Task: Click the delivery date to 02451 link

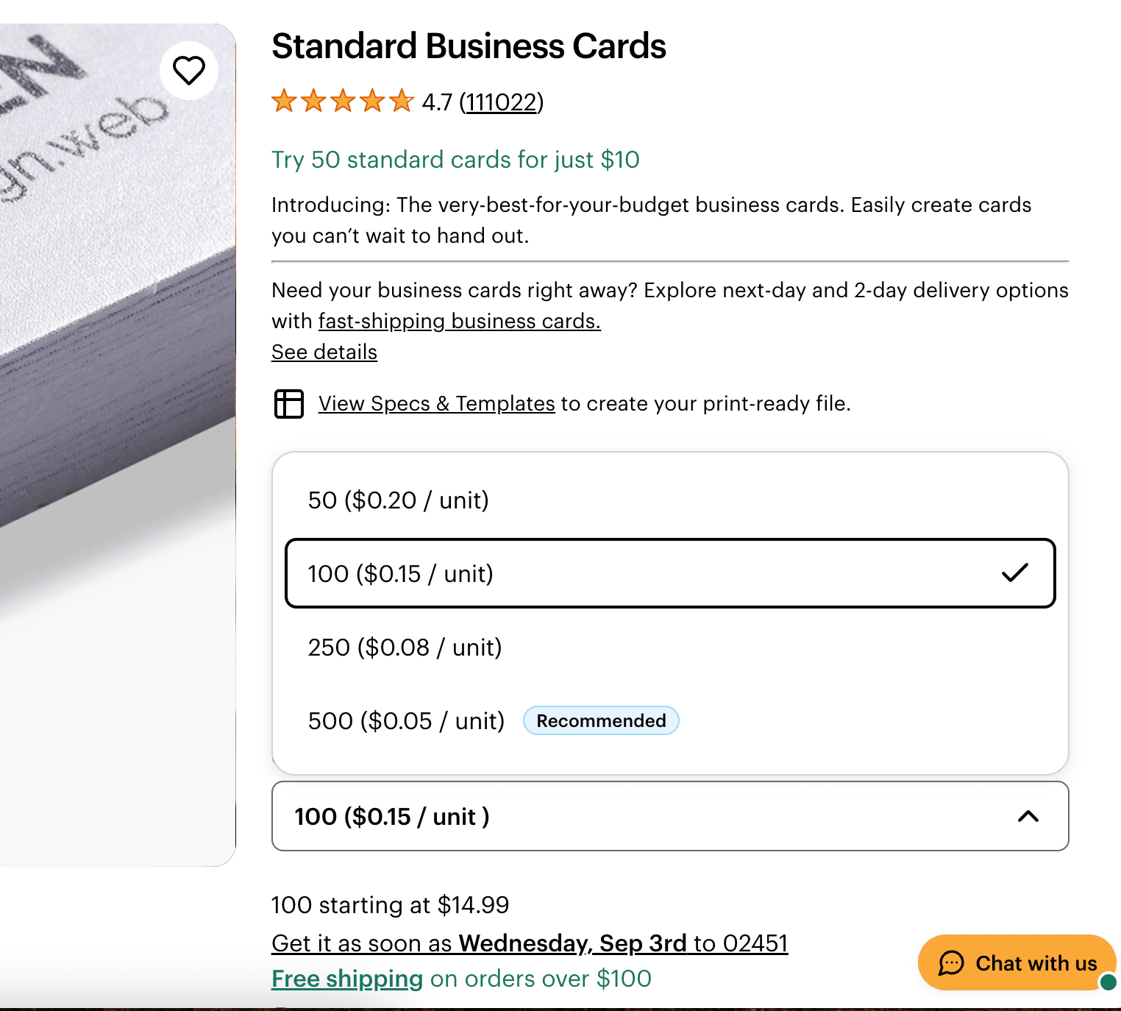Action: [530, 943]
